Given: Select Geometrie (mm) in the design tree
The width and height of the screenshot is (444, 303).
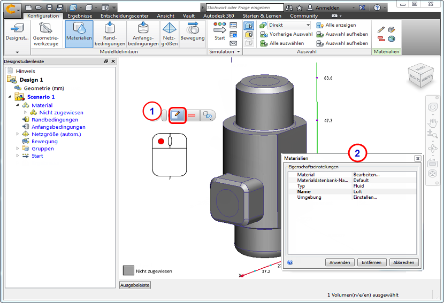Looking at the screenshot, I should (44, 88).
